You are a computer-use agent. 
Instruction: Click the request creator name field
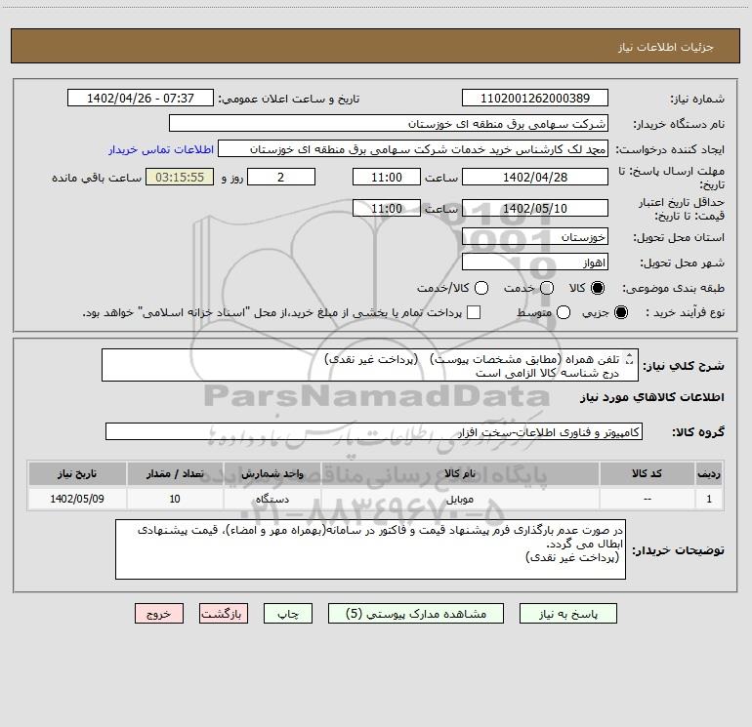tap(413, 148)
